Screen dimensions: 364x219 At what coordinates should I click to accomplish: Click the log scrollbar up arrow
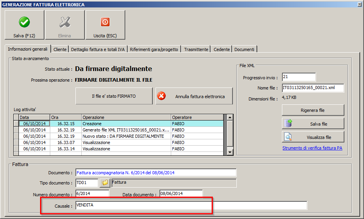(230, 117)
